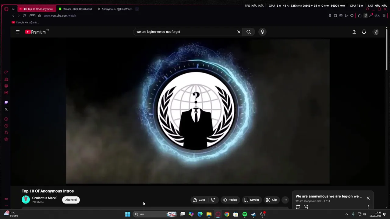390x219 pixels.
Task: Share the video via Paylaş button
Action: pos(230,200)
